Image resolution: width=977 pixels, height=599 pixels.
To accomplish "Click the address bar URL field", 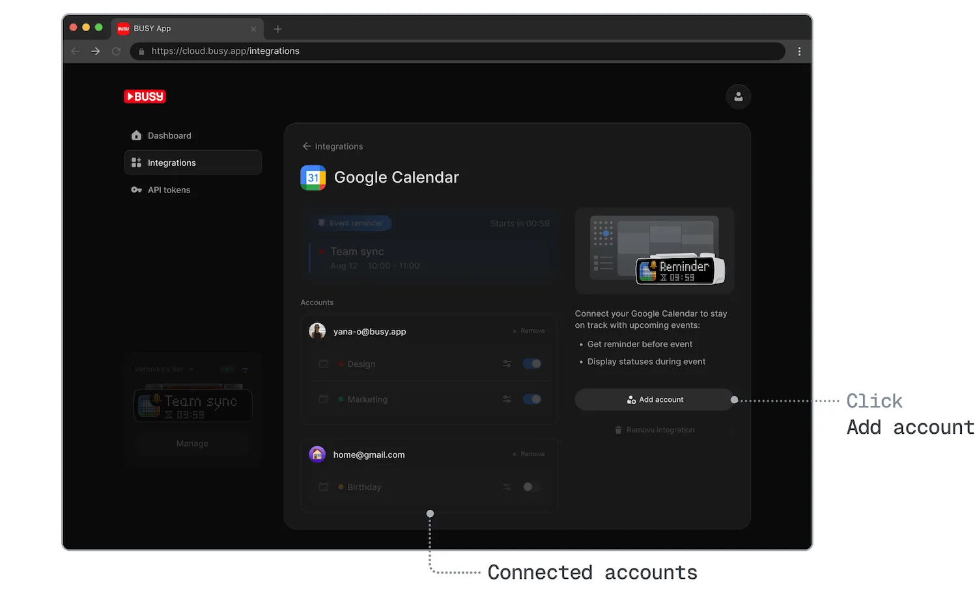I will pyautogui.click(x=458, y=51).
